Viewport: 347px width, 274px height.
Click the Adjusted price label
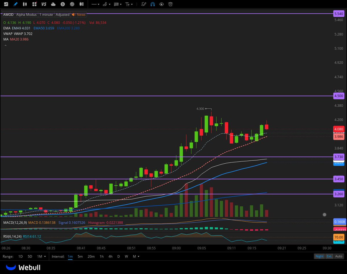(63, 14)
